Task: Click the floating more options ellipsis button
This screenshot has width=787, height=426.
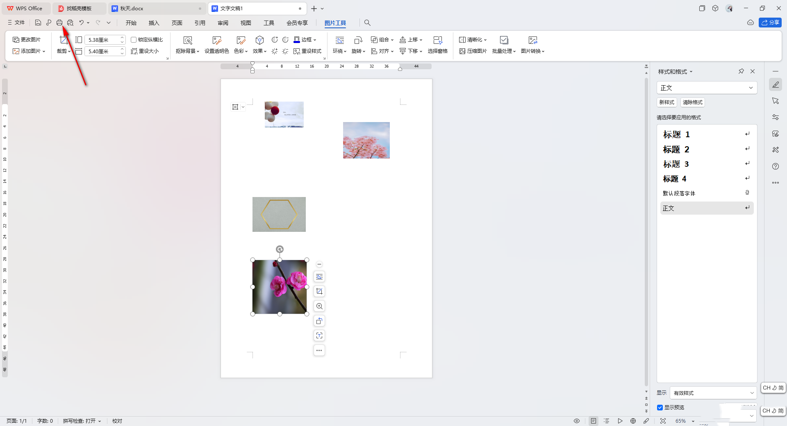Action: pos(319,351)
